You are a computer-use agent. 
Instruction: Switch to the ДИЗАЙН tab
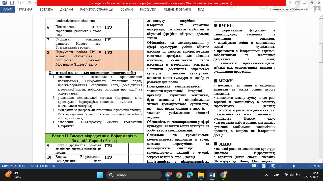(67, 9)
